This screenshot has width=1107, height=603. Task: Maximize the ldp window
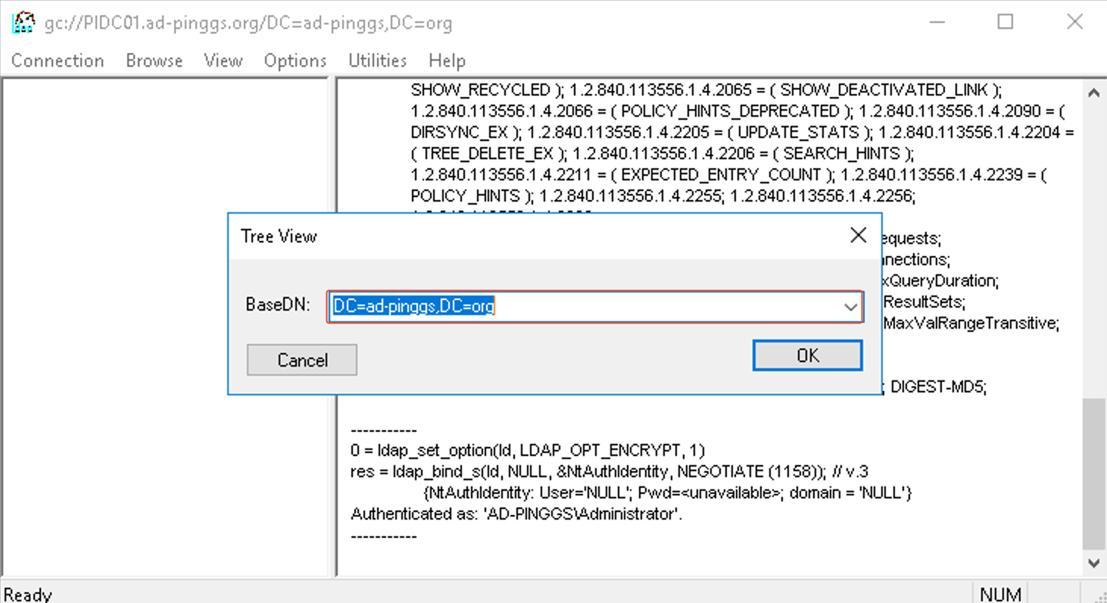click(x=1005, y=22)
